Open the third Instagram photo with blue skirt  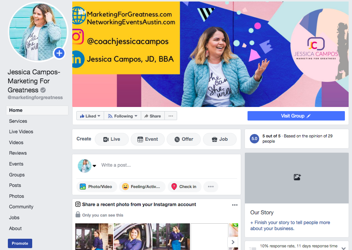click(171, 236)
